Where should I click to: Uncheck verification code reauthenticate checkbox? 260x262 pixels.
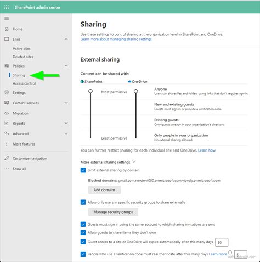tap(83, 254)
